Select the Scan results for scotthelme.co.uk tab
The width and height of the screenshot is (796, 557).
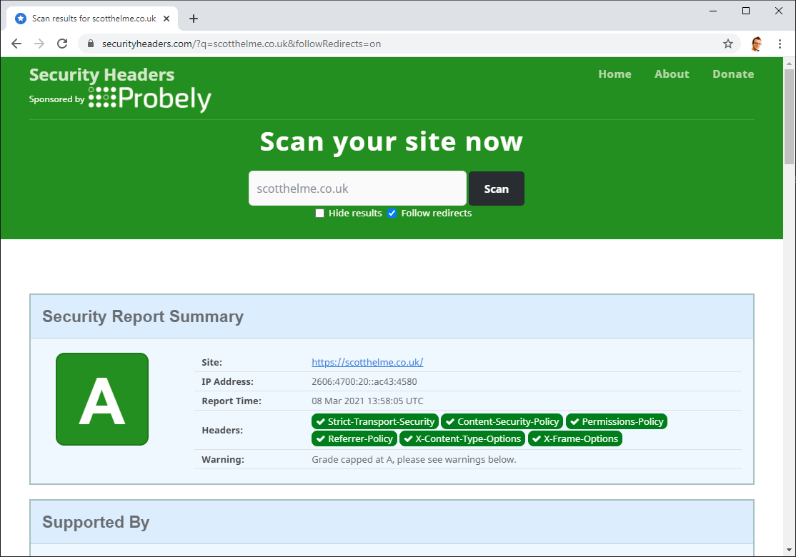[92, 19]
